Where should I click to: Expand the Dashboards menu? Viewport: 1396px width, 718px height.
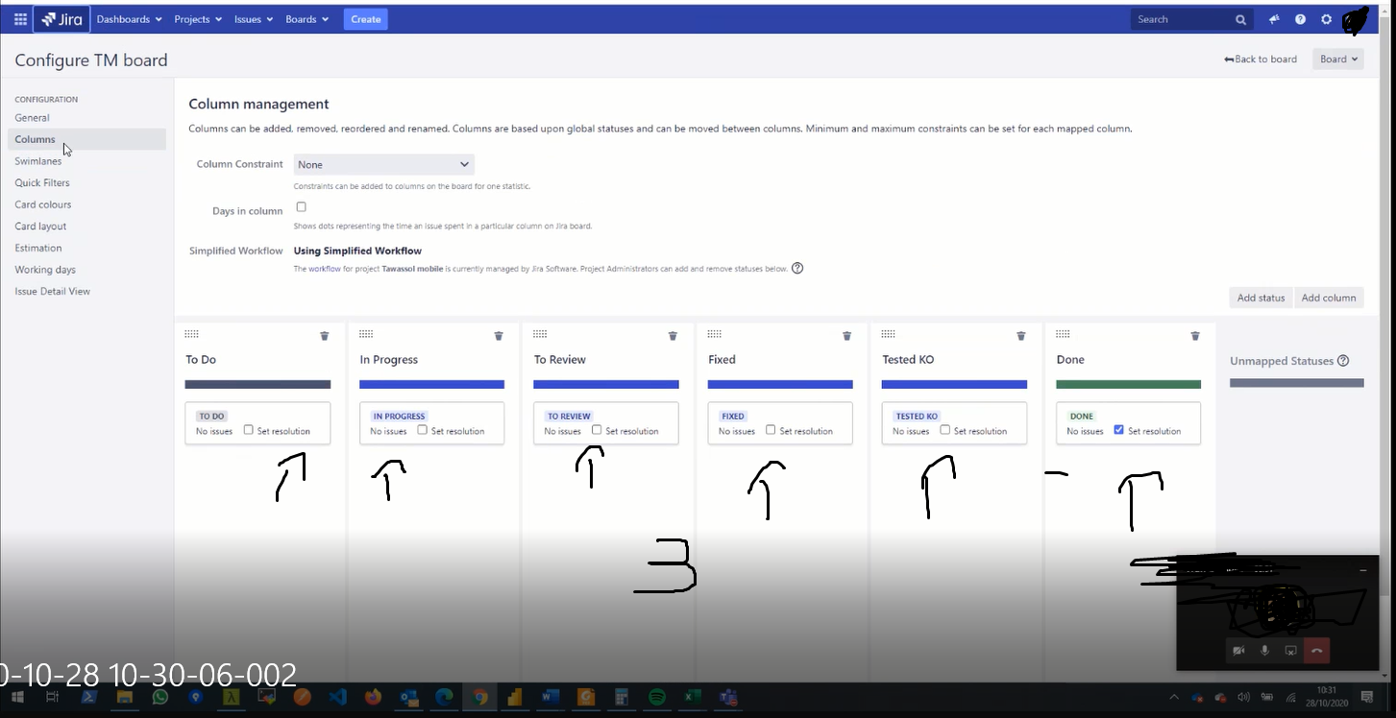(x=129, y=19)
